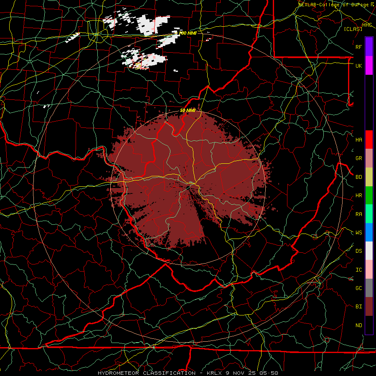Choose the WS blue legend swatch
The height and width of the screenshot is (376, 376).
click(369, 232)
